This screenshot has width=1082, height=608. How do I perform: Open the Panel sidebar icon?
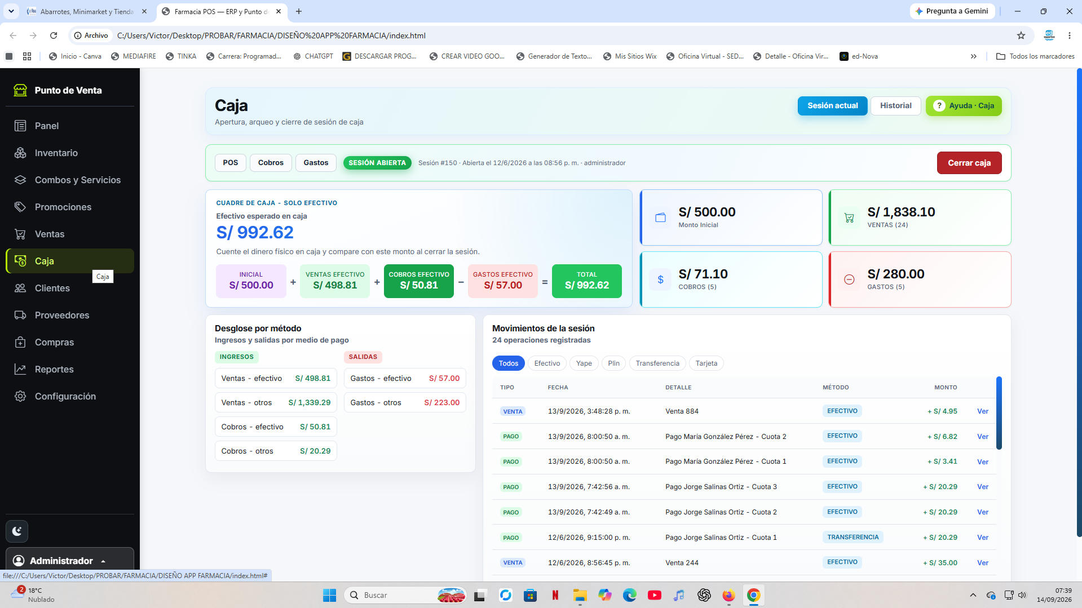[20, 126]
